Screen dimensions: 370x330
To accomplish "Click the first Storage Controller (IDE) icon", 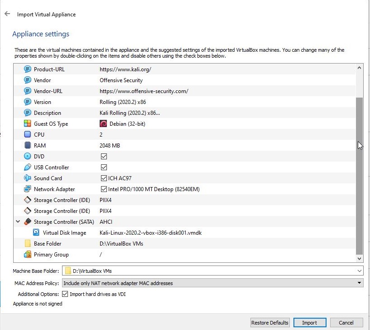I will tap(27, 200).
